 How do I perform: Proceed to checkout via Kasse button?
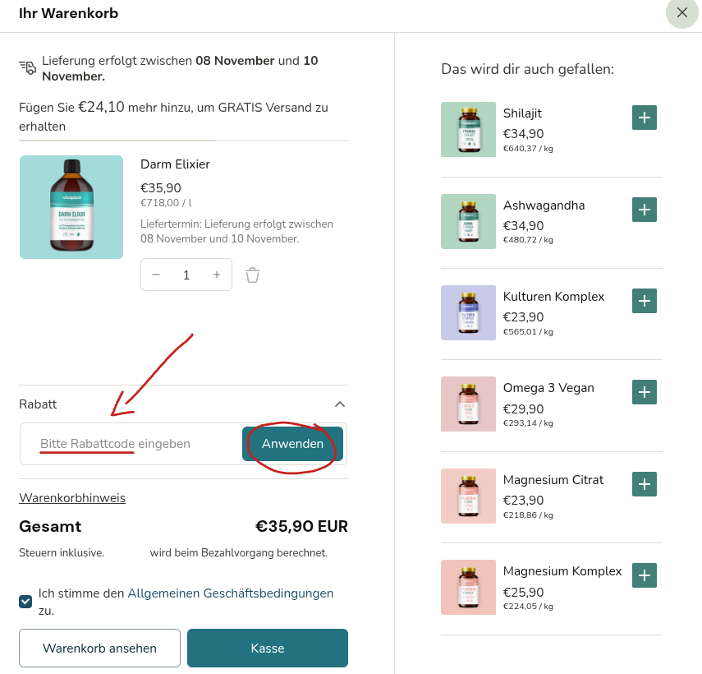(268, 648)
